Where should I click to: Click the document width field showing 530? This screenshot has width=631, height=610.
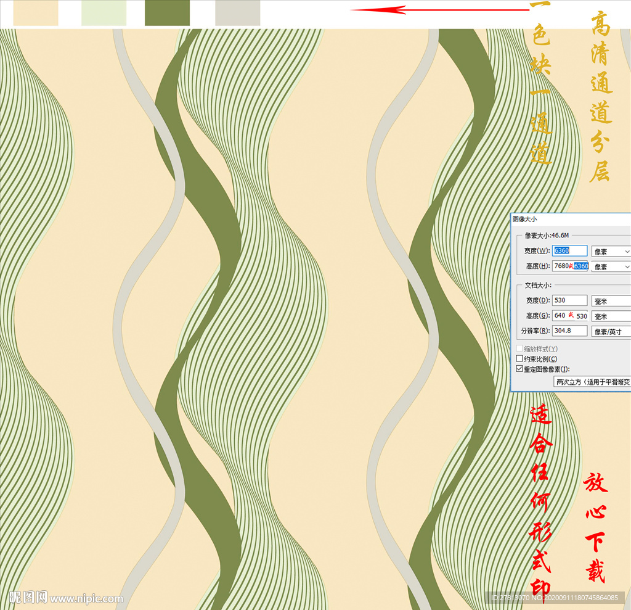pos(569,300)
